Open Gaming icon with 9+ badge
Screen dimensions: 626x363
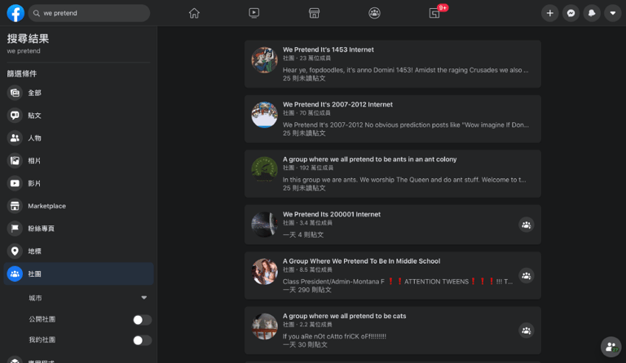434,13
